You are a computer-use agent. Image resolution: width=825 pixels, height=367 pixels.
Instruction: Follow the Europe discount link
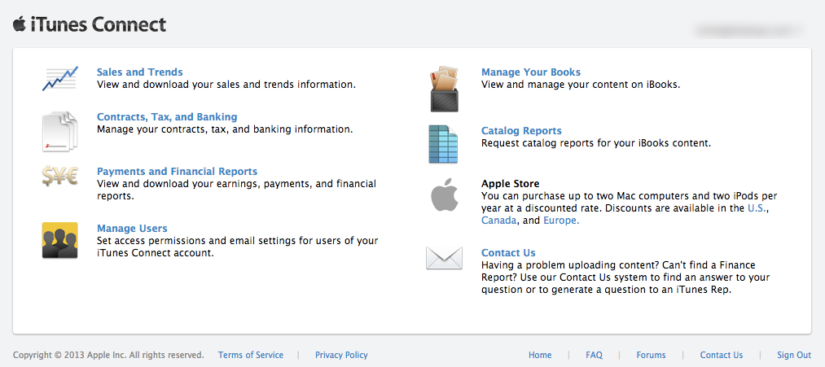[x=561, y=221]
